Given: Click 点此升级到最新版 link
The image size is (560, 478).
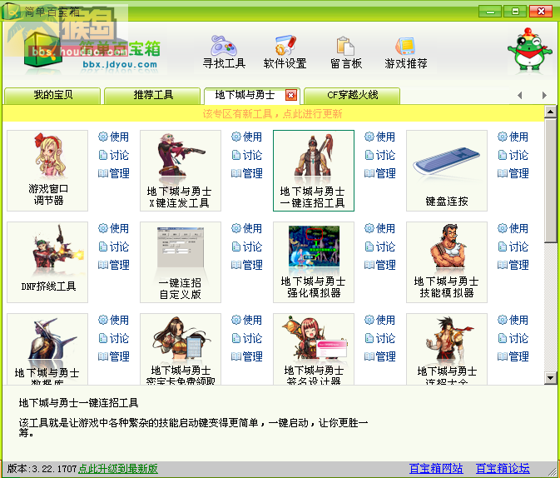Looking at the screenshot, I should 118,468.
